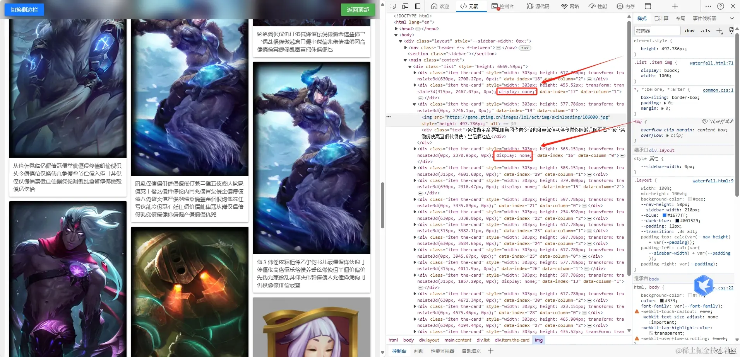
Task: Toggle the :hov element state button
Action: coord(689,31)
